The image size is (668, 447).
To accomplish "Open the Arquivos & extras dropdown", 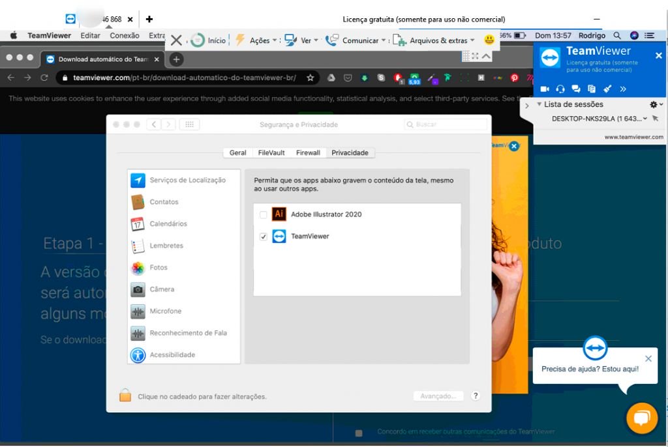I will (x=433, y=40).
